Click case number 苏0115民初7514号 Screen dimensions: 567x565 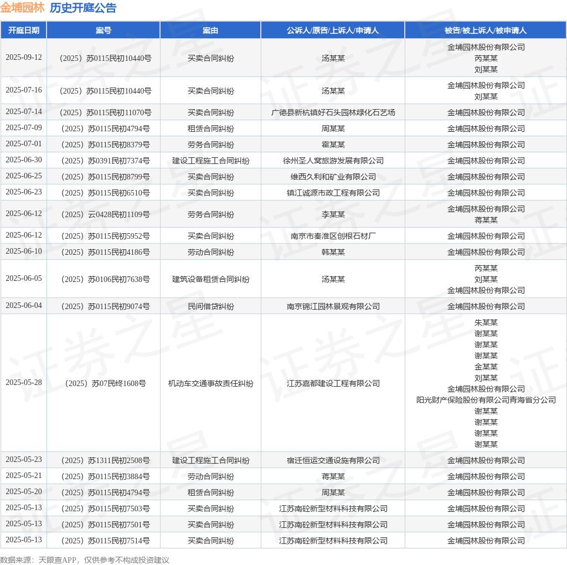(105, 541)
